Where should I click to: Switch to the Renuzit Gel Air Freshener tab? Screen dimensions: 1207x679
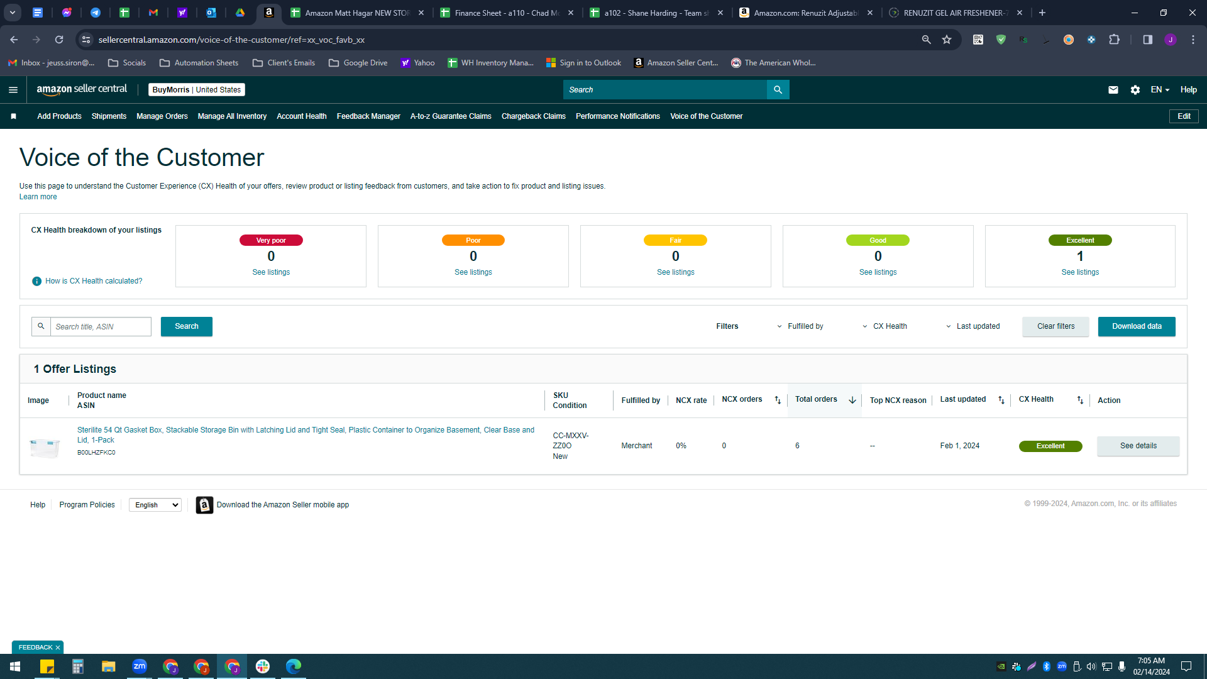point(955,13)
